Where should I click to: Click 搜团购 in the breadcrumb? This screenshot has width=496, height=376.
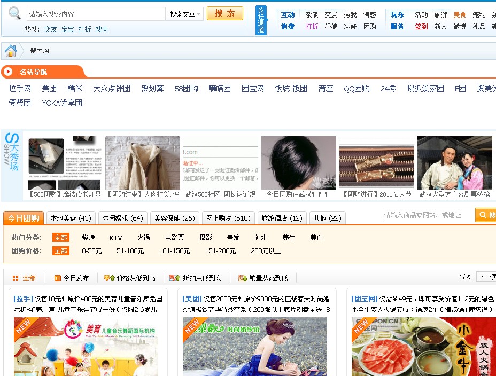[39, 51]
